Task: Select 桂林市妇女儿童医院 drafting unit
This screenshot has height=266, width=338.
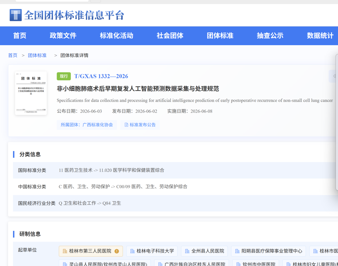Action: (310, 263)
